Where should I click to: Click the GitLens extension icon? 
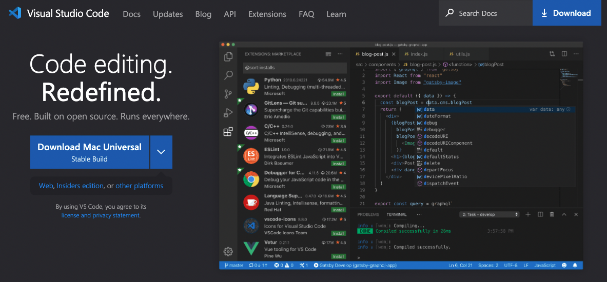point(251,110)
